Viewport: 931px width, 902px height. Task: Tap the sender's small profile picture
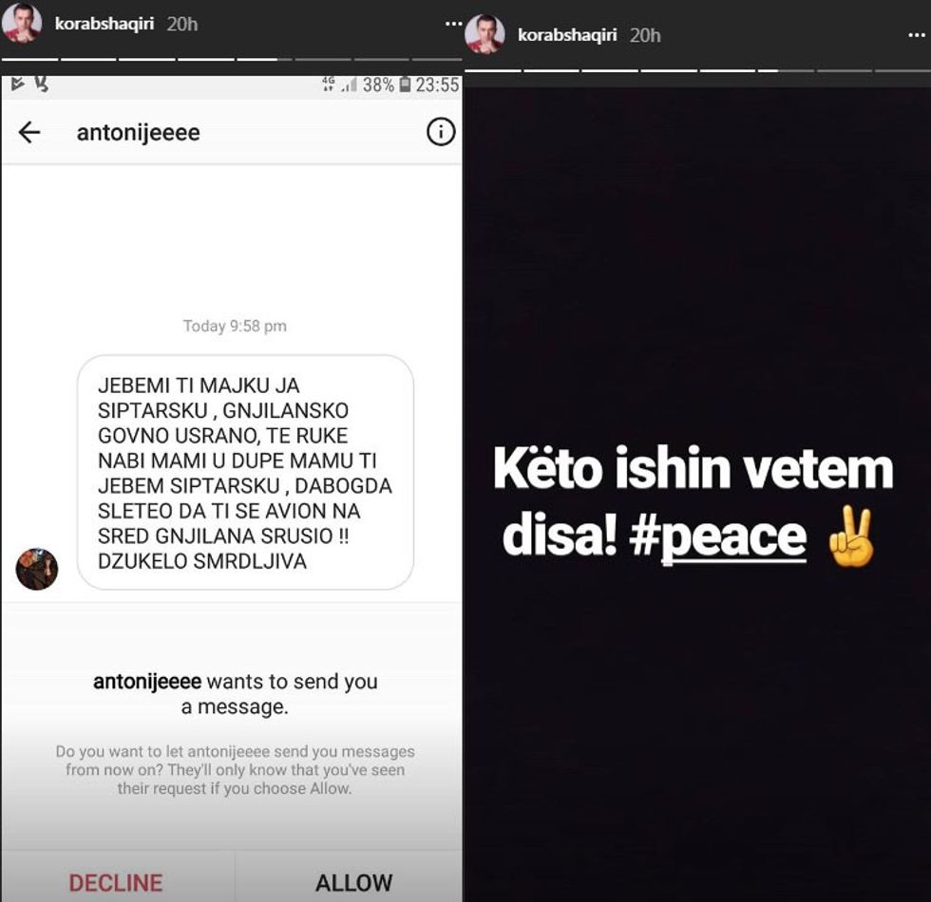[x=37, y=569]
